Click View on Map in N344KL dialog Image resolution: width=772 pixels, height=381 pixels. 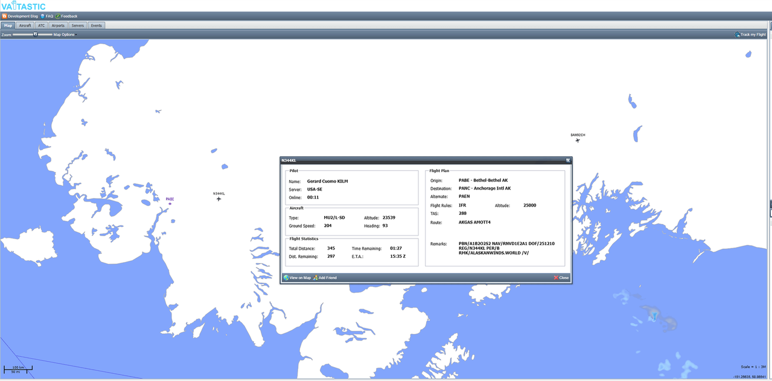pyautogui.click(x=297, y=278)
